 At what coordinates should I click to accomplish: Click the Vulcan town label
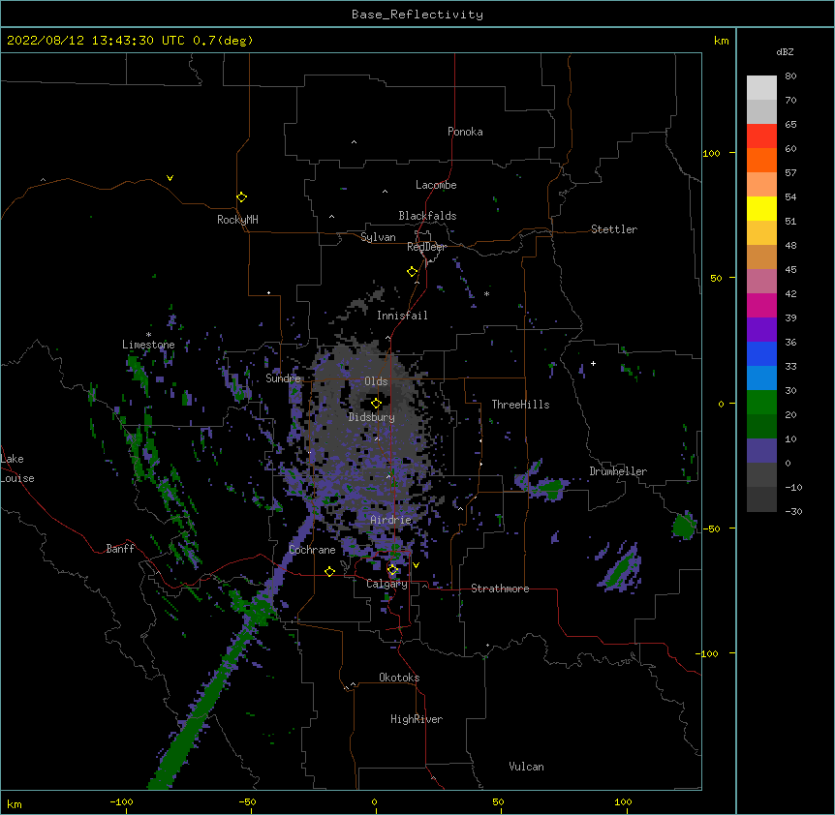pos(526,767)
